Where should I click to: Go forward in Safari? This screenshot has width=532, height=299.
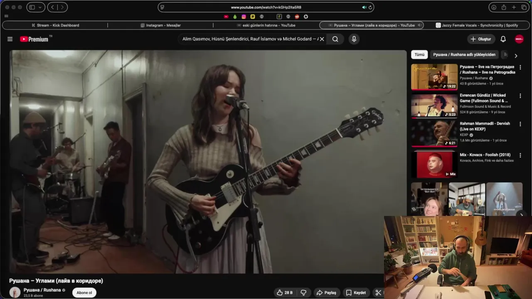coord(62,7)
